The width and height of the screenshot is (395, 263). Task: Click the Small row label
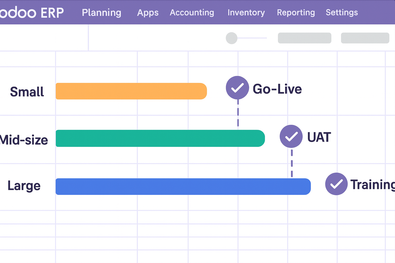[x=27, y=92]
